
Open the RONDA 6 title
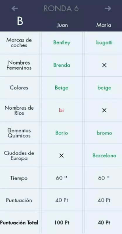[x=61, y=8]
